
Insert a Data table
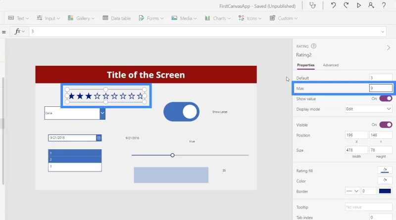pos(117,18)
